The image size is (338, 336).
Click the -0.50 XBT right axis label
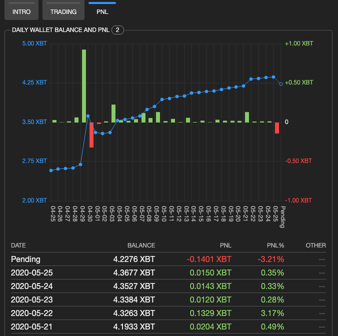point(298,161)
